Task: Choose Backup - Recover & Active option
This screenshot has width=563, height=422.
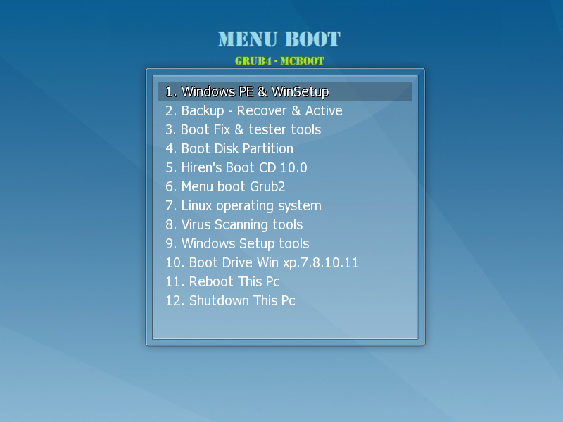Action: [x=253, y=110]
